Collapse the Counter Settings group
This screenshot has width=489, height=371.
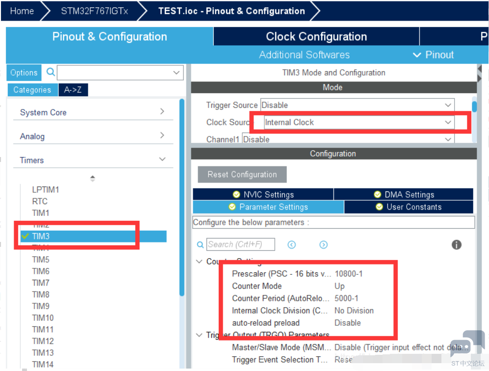pos(199,261)
